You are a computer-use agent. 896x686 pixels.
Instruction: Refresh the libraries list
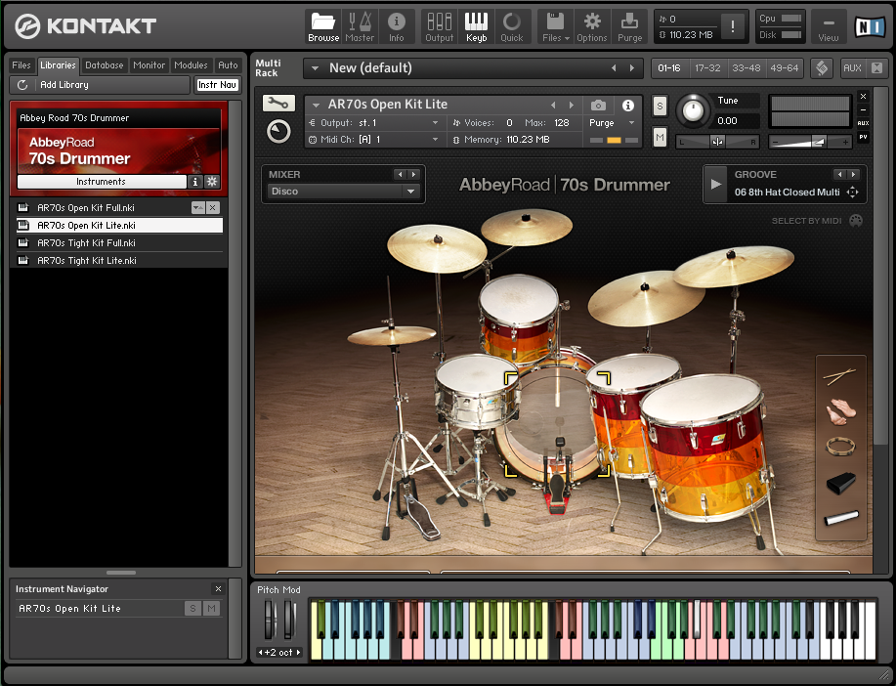pyautogui.click(x=22, y=85)
